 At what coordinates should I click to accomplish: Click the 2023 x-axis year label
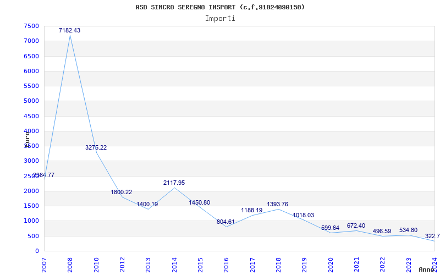tap(409, 265)
